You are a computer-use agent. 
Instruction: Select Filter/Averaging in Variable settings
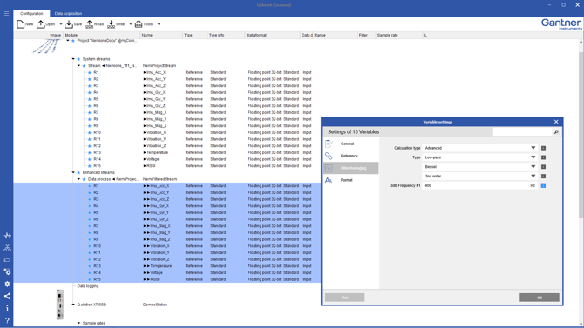point(350,168)
